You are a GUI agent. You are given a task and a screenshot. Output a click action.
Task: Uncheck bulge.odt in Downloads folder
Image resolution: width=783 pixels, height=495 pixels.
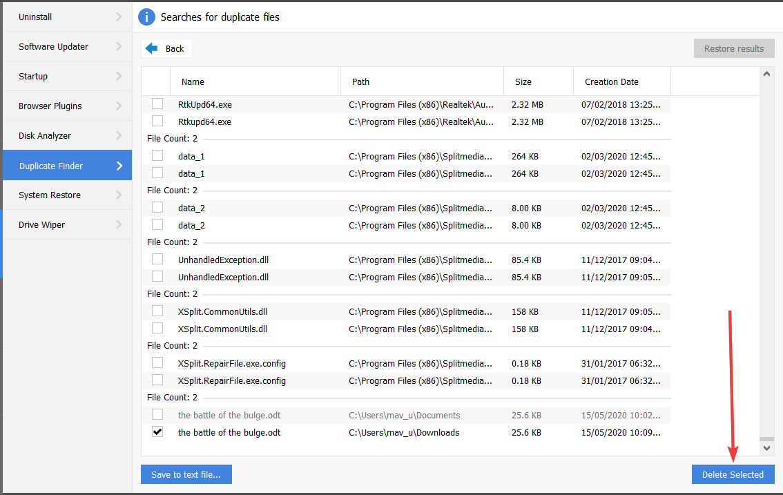coord(157,432)
